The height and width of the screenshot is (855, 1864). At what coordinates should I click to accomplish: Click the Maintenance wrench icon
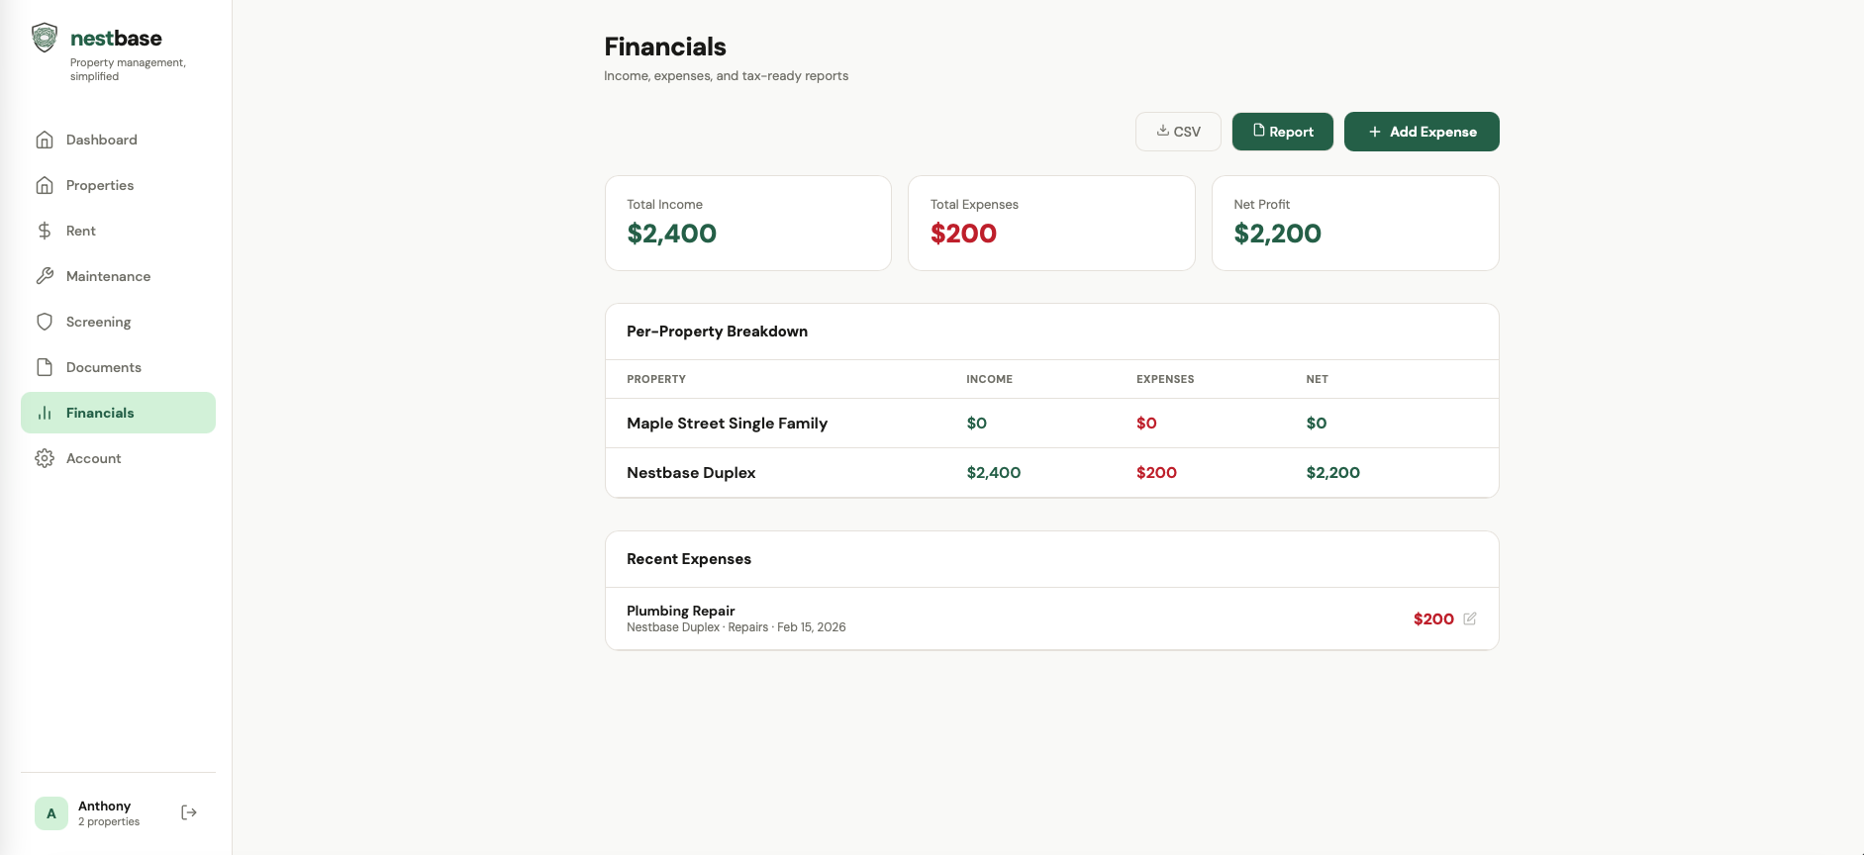pos(45,276)
